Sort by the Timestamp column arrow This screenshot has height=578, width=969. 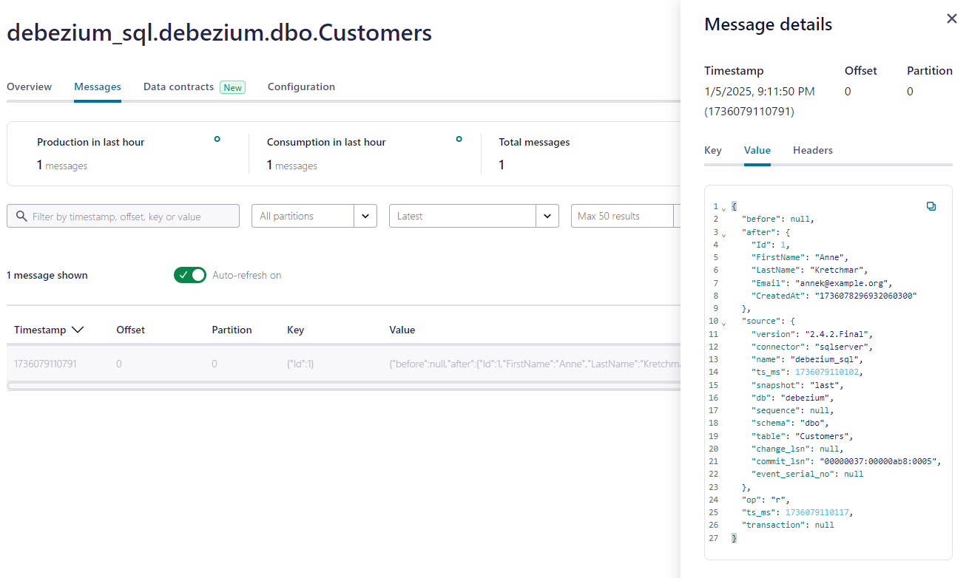tap(77, 330)
